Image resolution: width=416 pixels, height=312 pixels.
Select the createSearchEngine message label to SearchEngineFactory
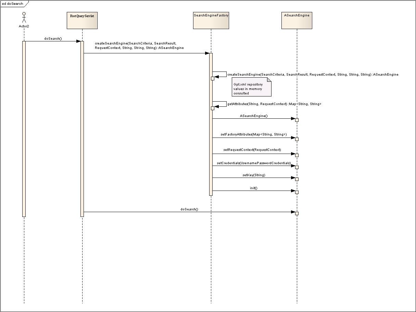coord(139,46)
